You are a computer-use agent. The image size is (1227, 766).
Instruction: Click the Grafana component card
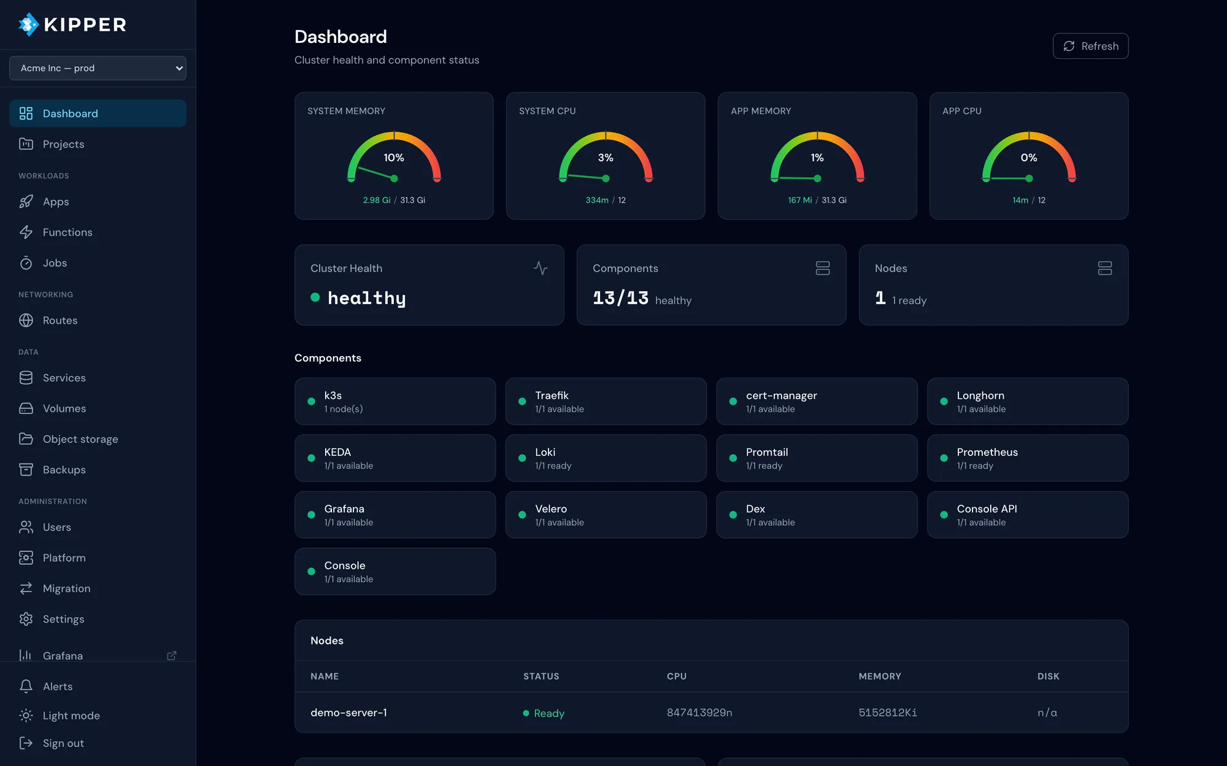tap(395, 515)
